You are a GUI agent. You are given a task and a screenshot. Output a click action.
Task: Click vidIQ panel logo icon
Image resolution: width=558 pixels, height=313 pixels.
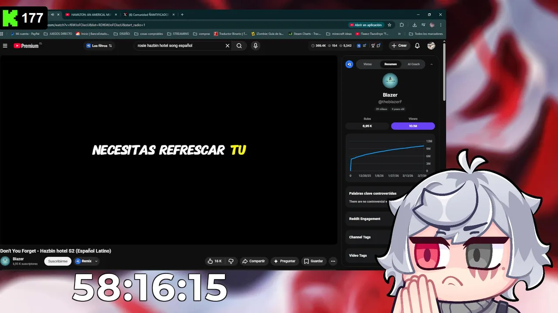point(349,64)
